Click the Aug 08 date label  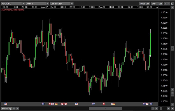[102, 7]
